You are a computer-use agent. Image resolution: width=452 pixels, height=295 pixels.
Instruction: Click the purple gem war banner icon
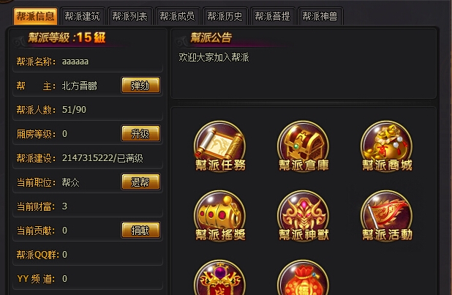coord(220,277)
